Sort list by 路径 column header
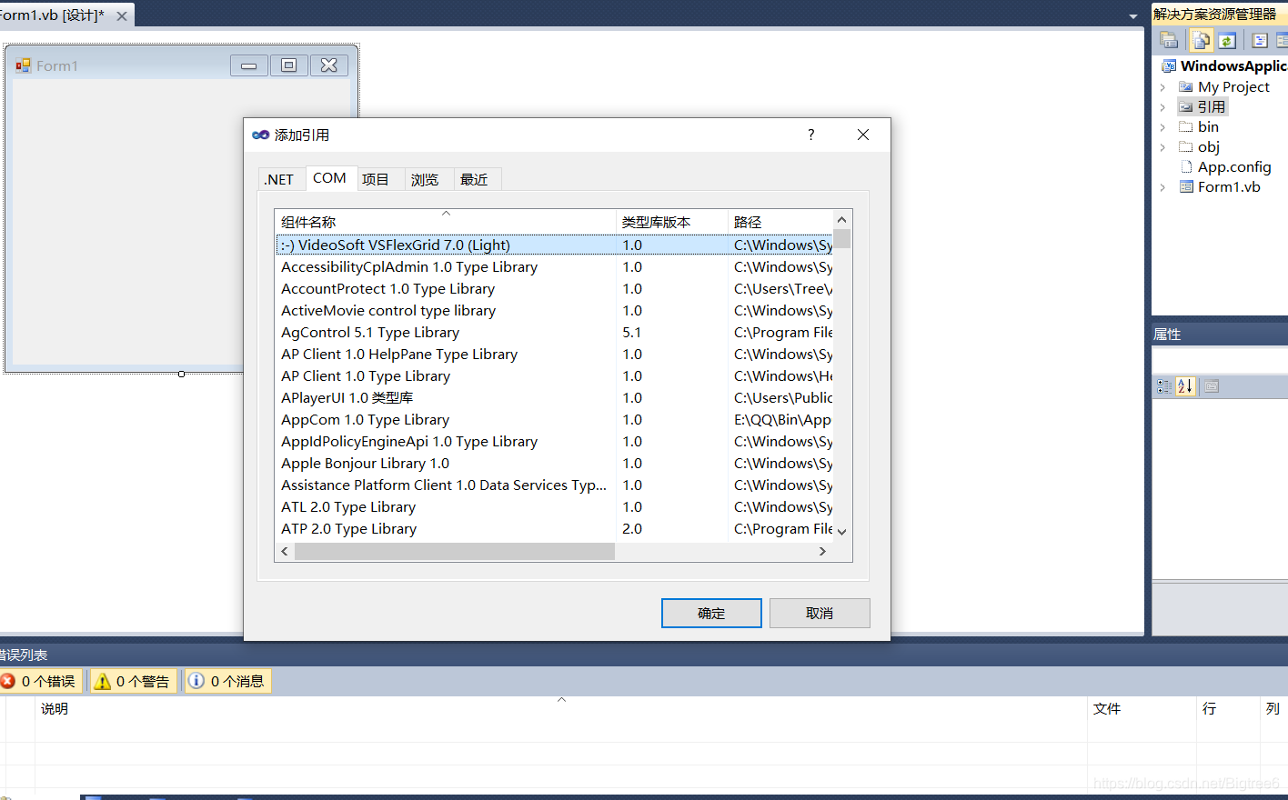 780,222
